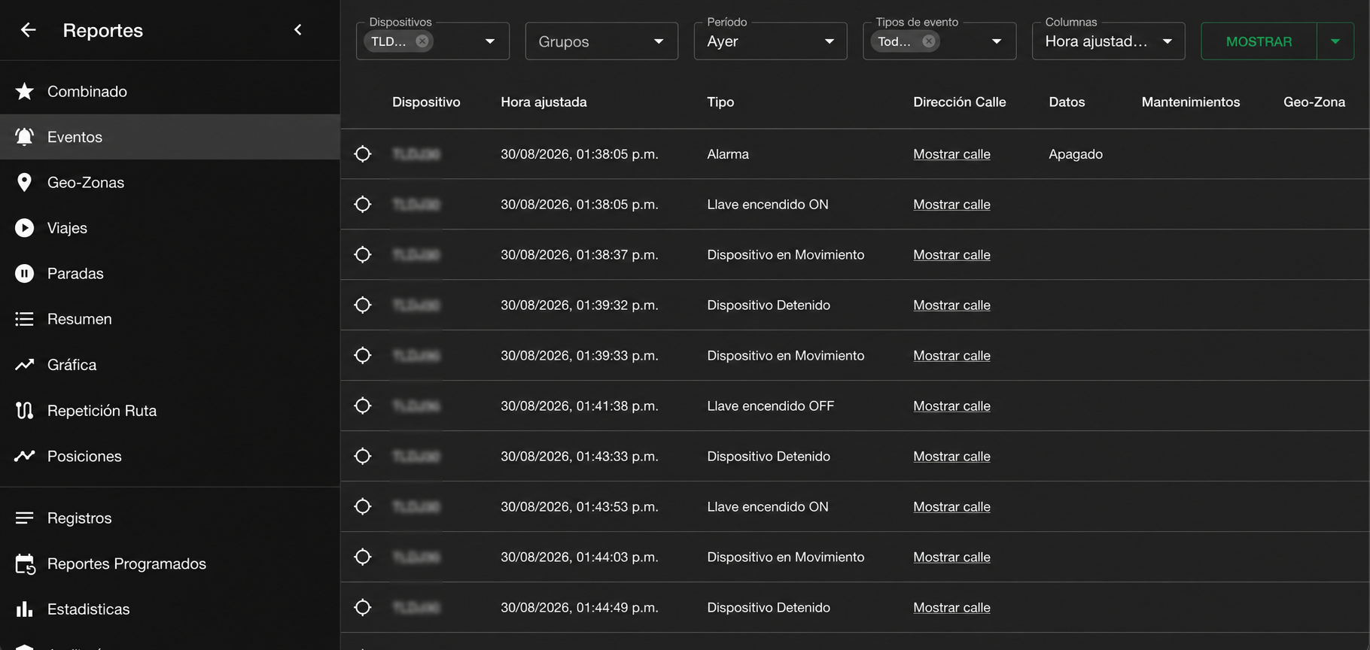Show street for Llave encendido OFF row
The width and height of the screenshot is (1370, 650).
tap(951, 406)
